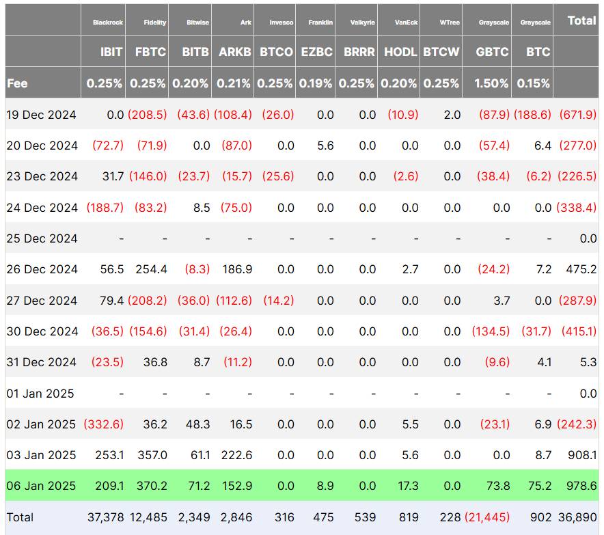Select the WTree issuer label
The height and width of the screenshot is (535, 604).
pos(450,23)
